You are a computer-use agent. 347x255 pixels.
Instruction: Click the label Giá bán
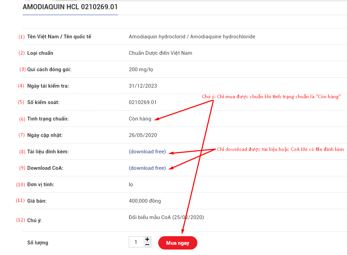click(x=37, y=201)
